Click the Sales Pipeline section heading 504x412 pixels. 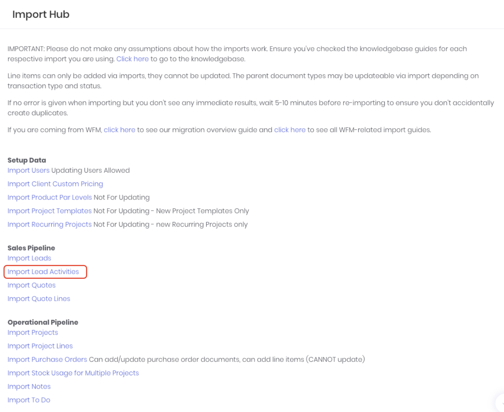point(31,248)
